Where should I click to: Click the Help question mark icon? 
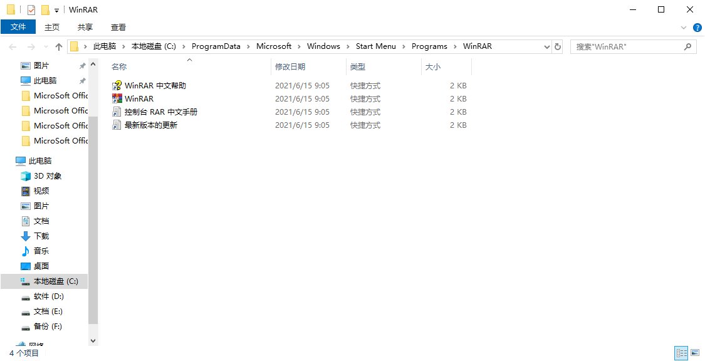coord(697,28)
